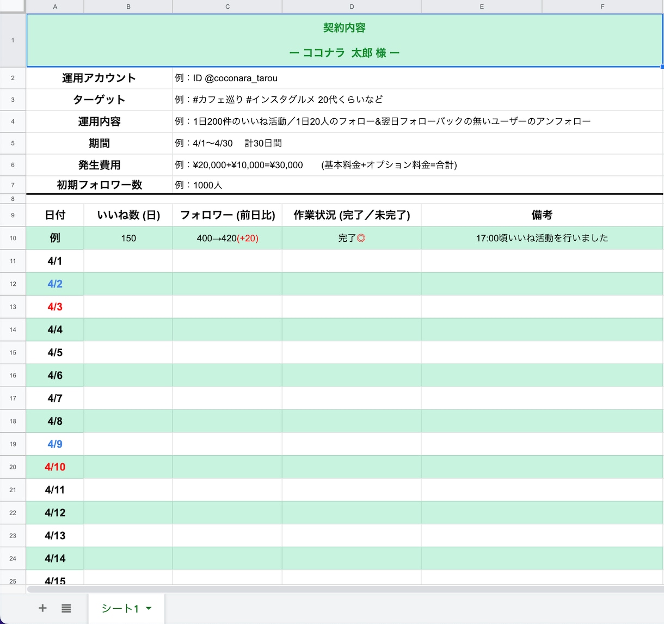
Task: Click the フォロワー (前日比) header cell
Action: [x=228, y=215]
